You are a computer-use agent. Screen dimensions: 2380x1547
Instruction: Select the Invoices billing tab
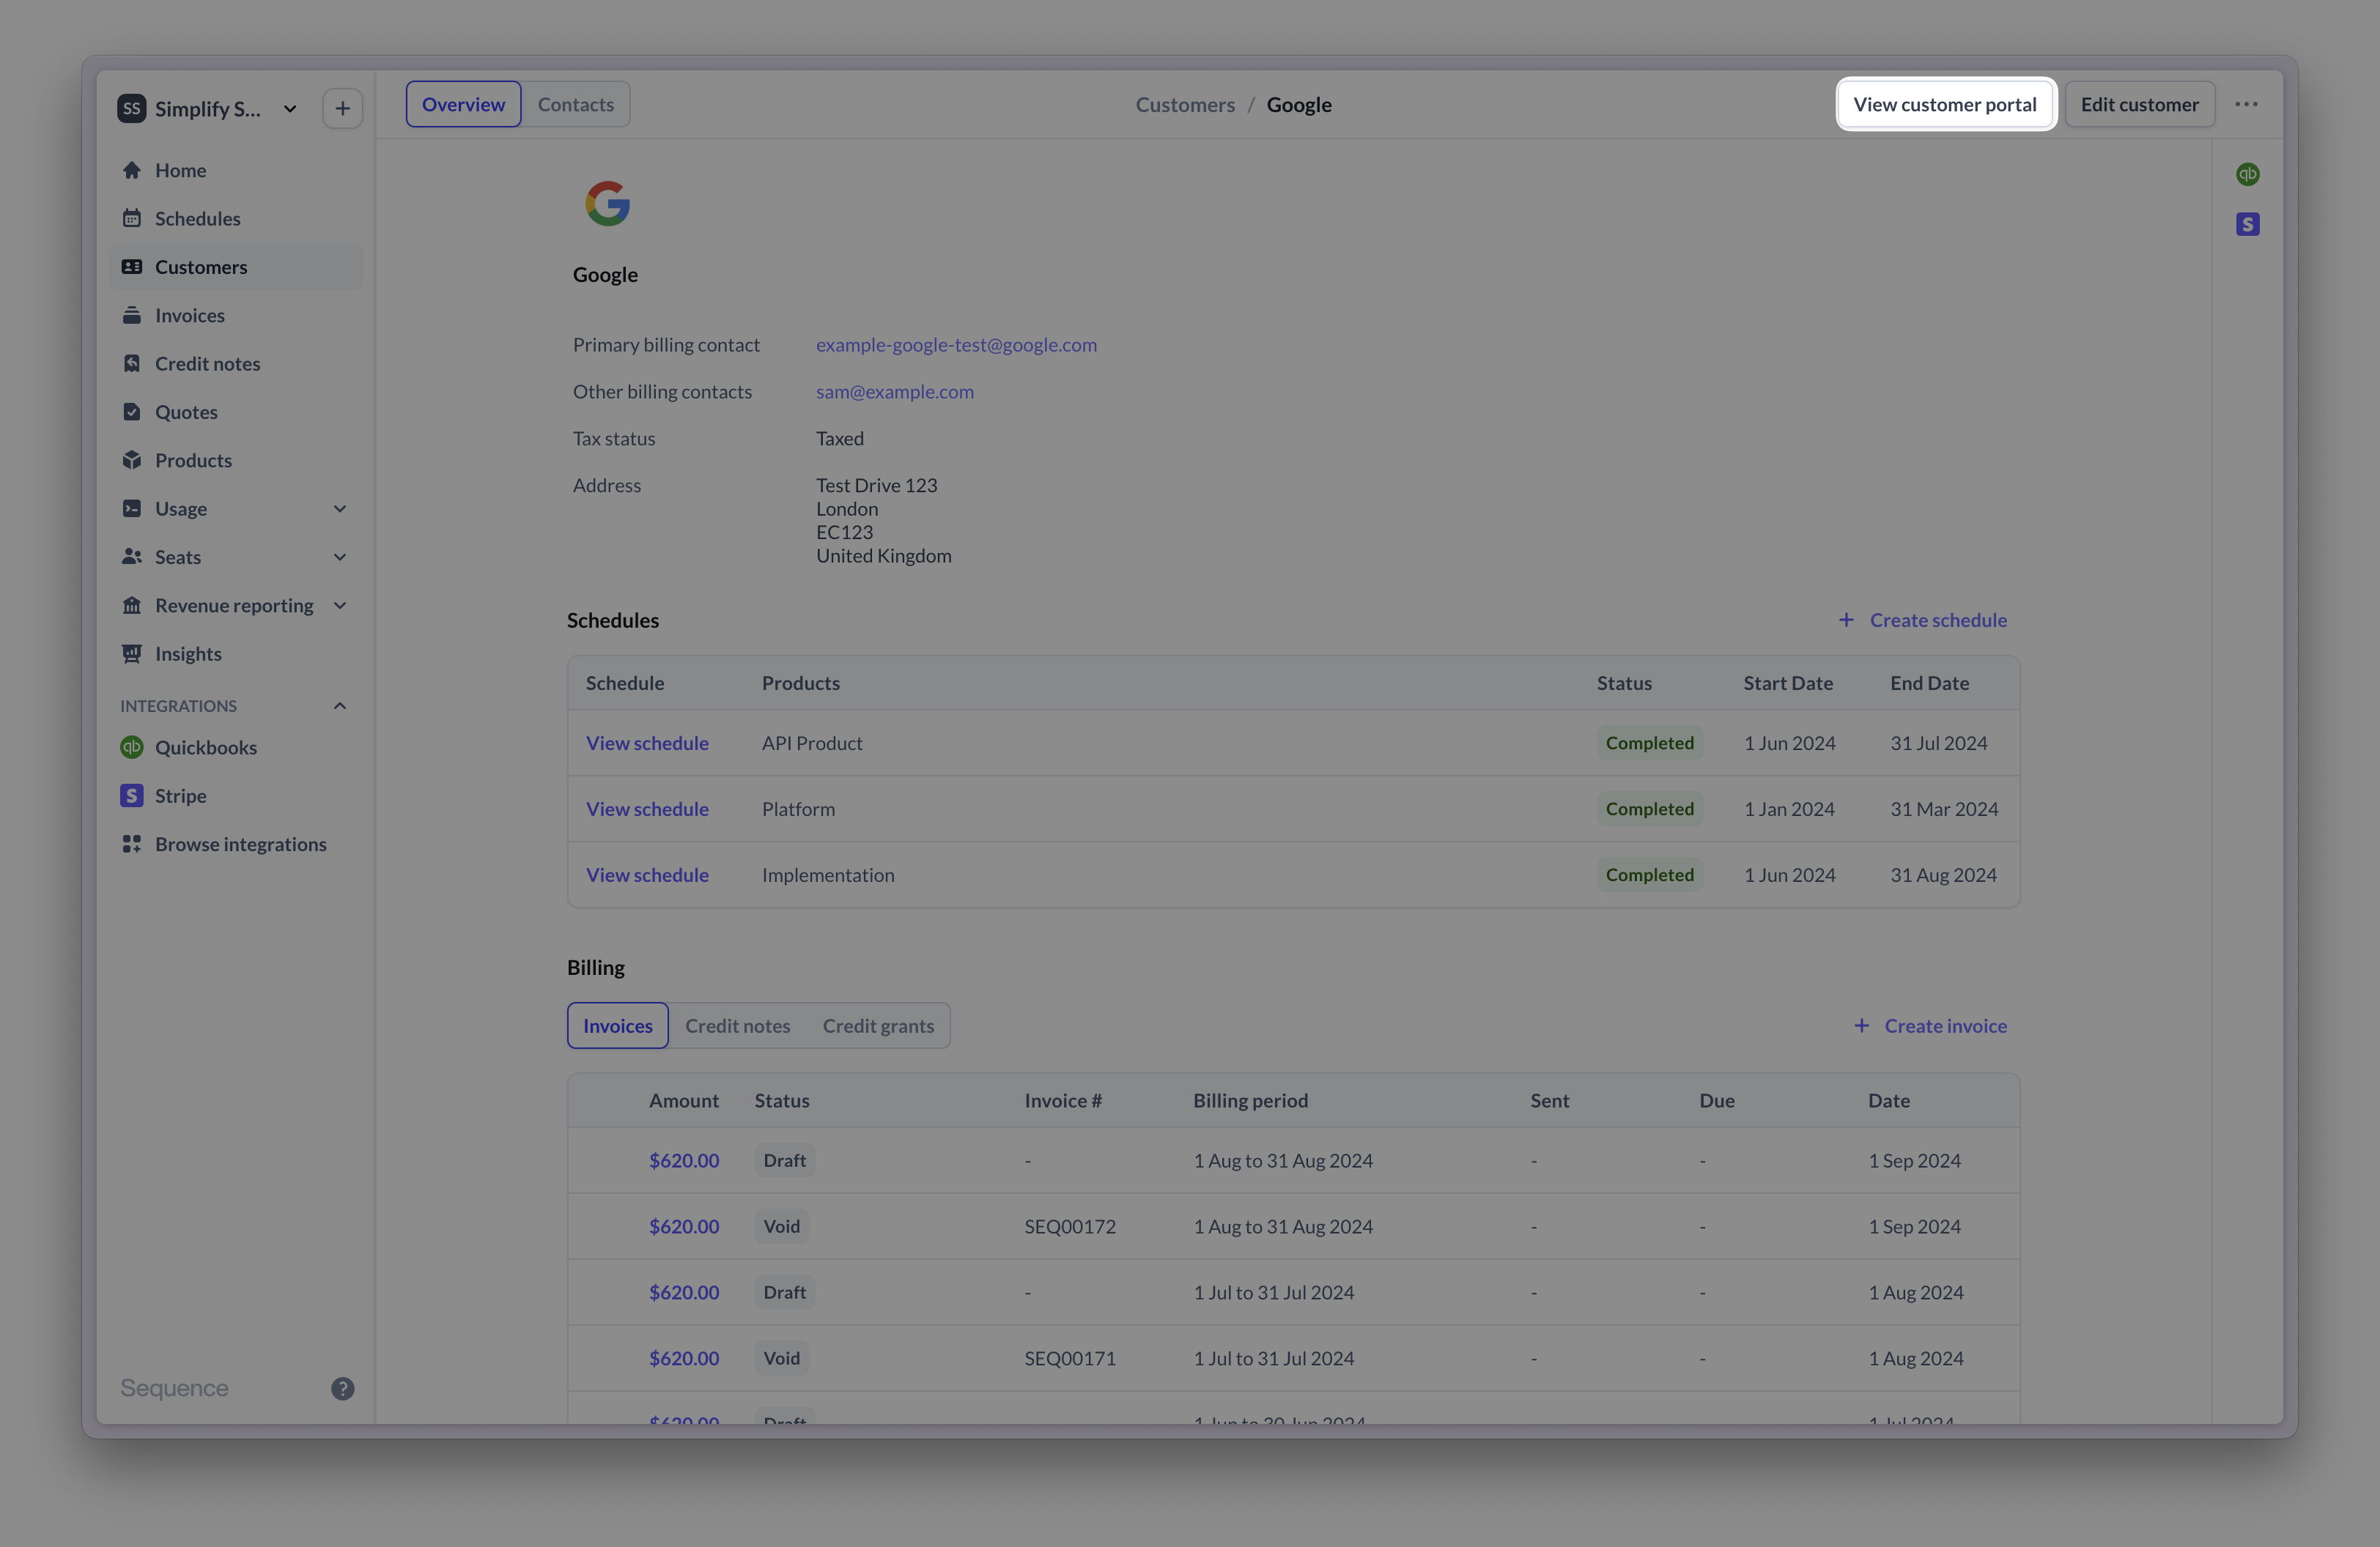point(618,1025)
